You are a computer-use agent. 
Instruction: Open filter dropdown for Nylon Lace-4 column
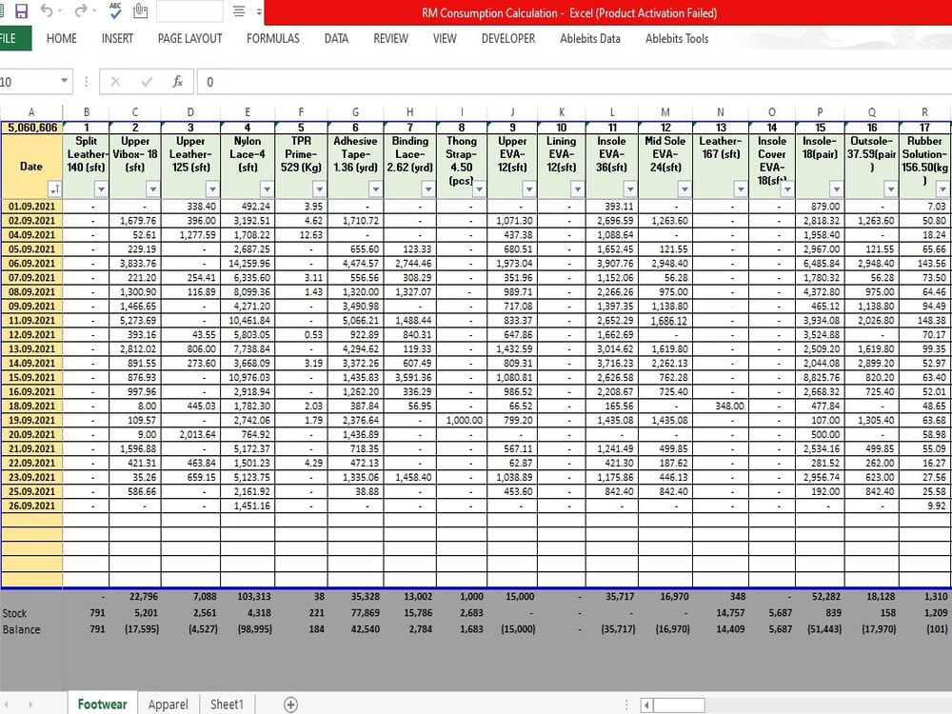tap(267, 189)
